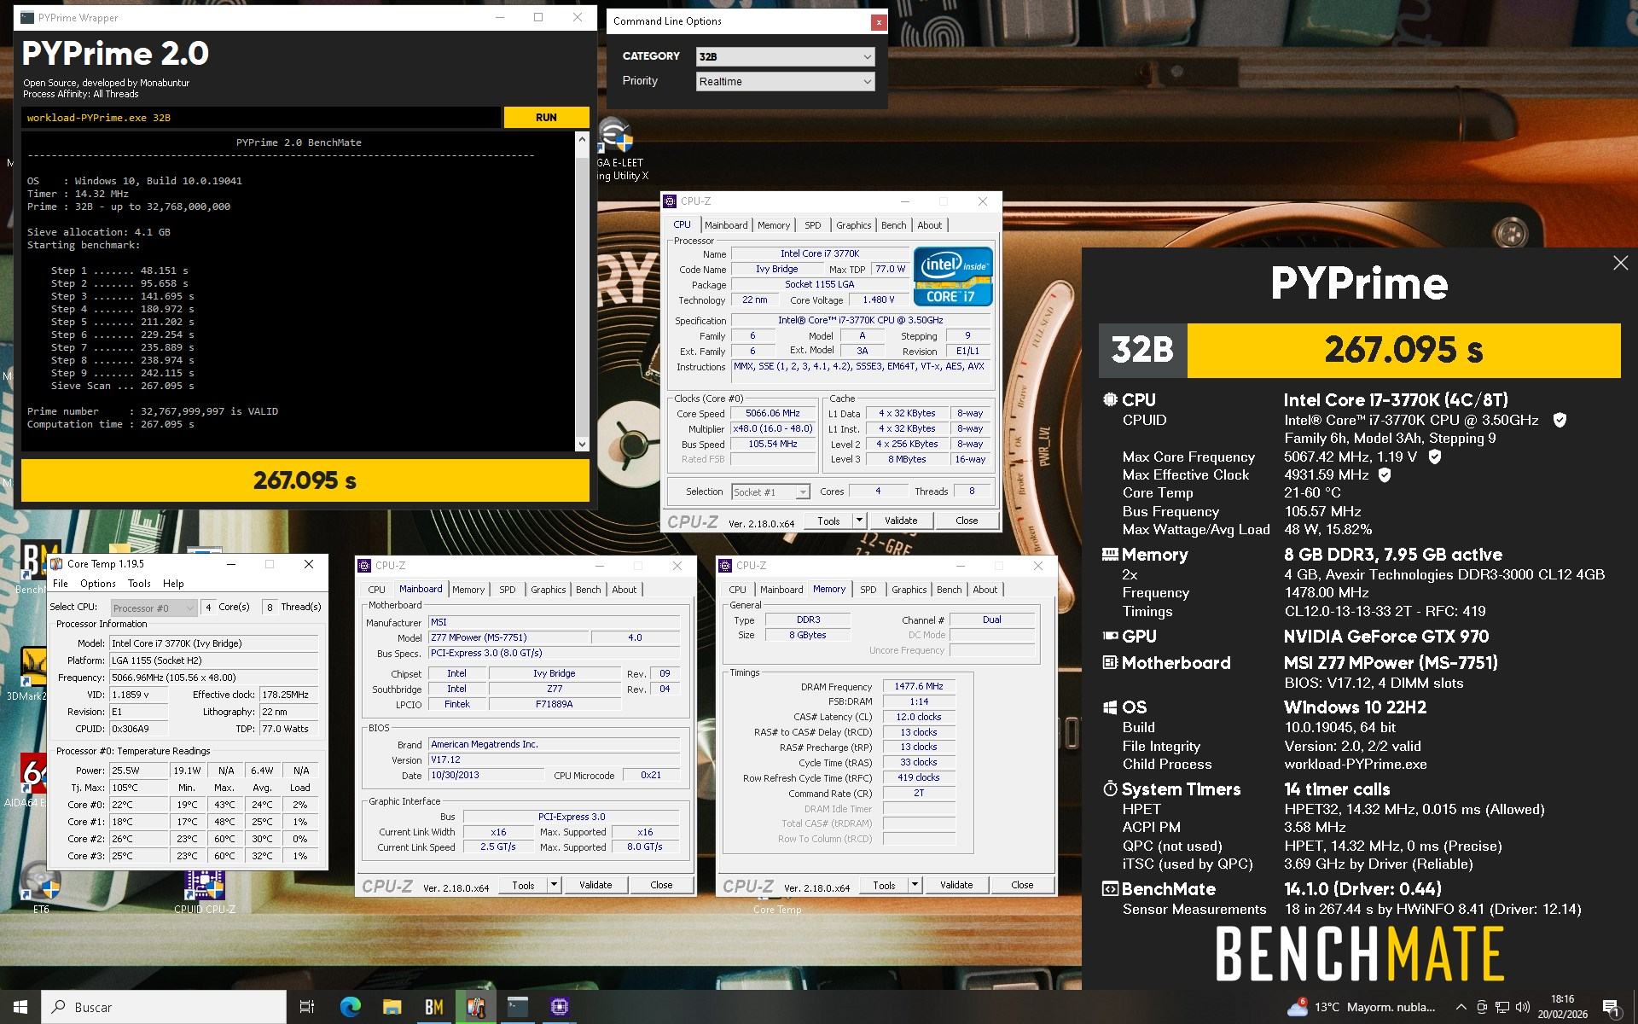Click the workload-PYPrime.exe command input field

[x=260, y=118]
